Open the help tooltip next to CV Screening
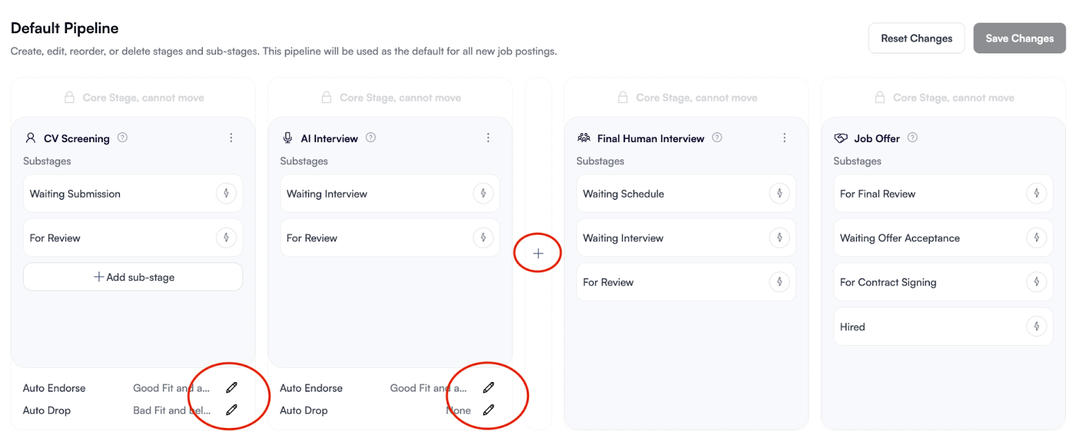Screen dimensions: 1082x445 pos(122,137)
